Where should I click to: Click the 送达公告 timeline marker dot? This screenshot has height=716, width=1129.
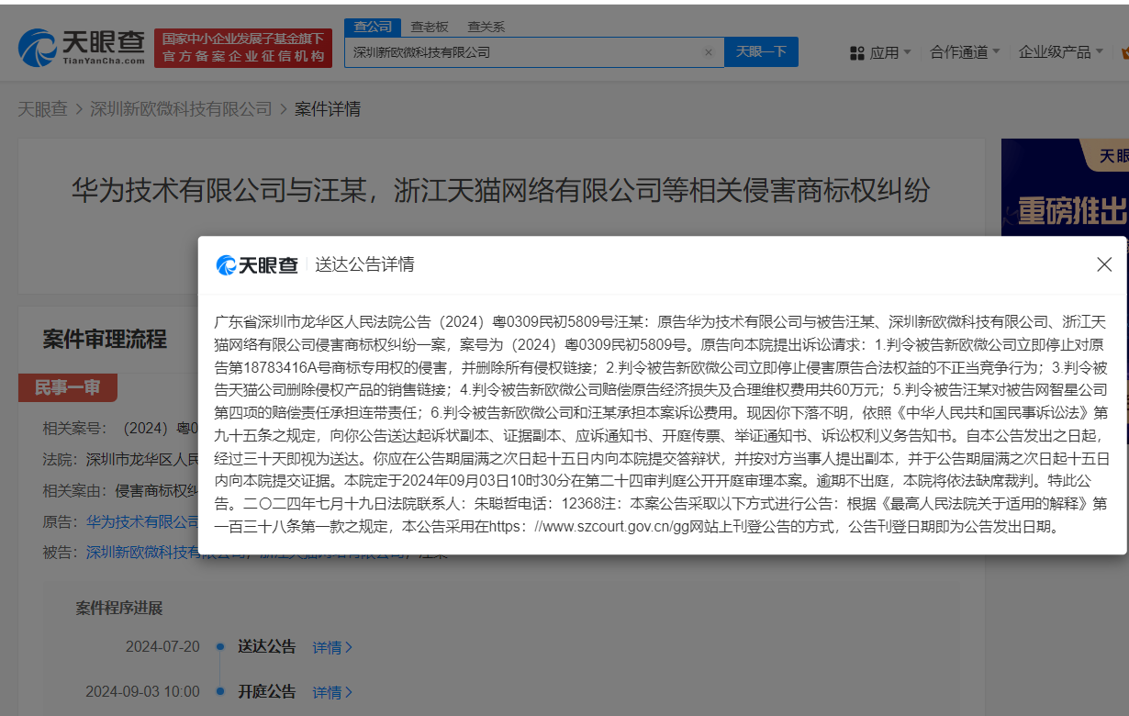[220, 647]
